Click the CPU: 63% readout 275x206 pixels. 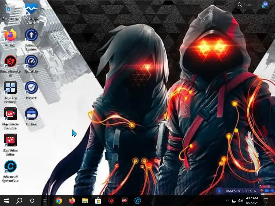tap(249, 191)
